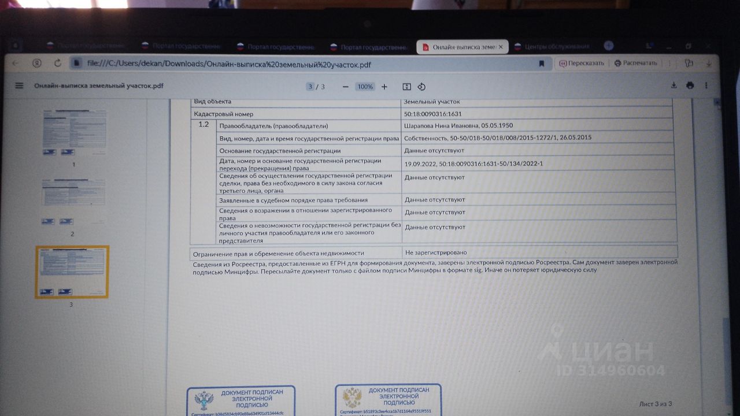Print the PDF from viewer toolbar

point(690,86)
